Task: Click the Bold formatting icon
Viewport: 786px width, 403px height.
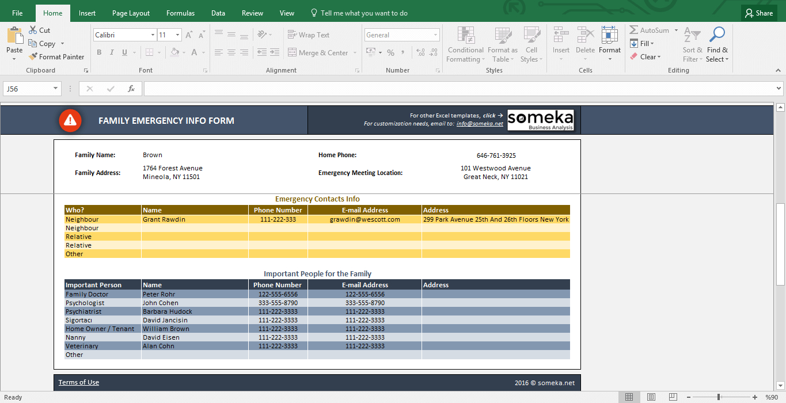Action: point(99,52)
